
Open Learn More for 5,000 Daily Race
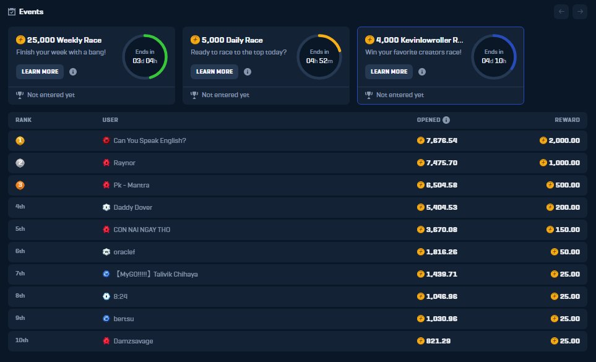(214, 72)
